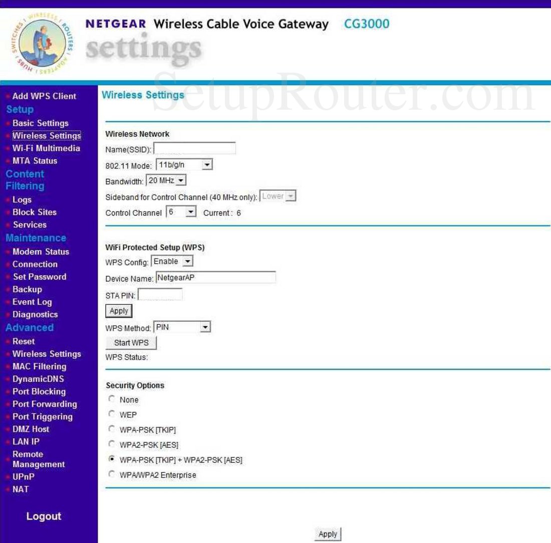
Task: Expand the Control Channel dropdown
Action: click(181, 212)
